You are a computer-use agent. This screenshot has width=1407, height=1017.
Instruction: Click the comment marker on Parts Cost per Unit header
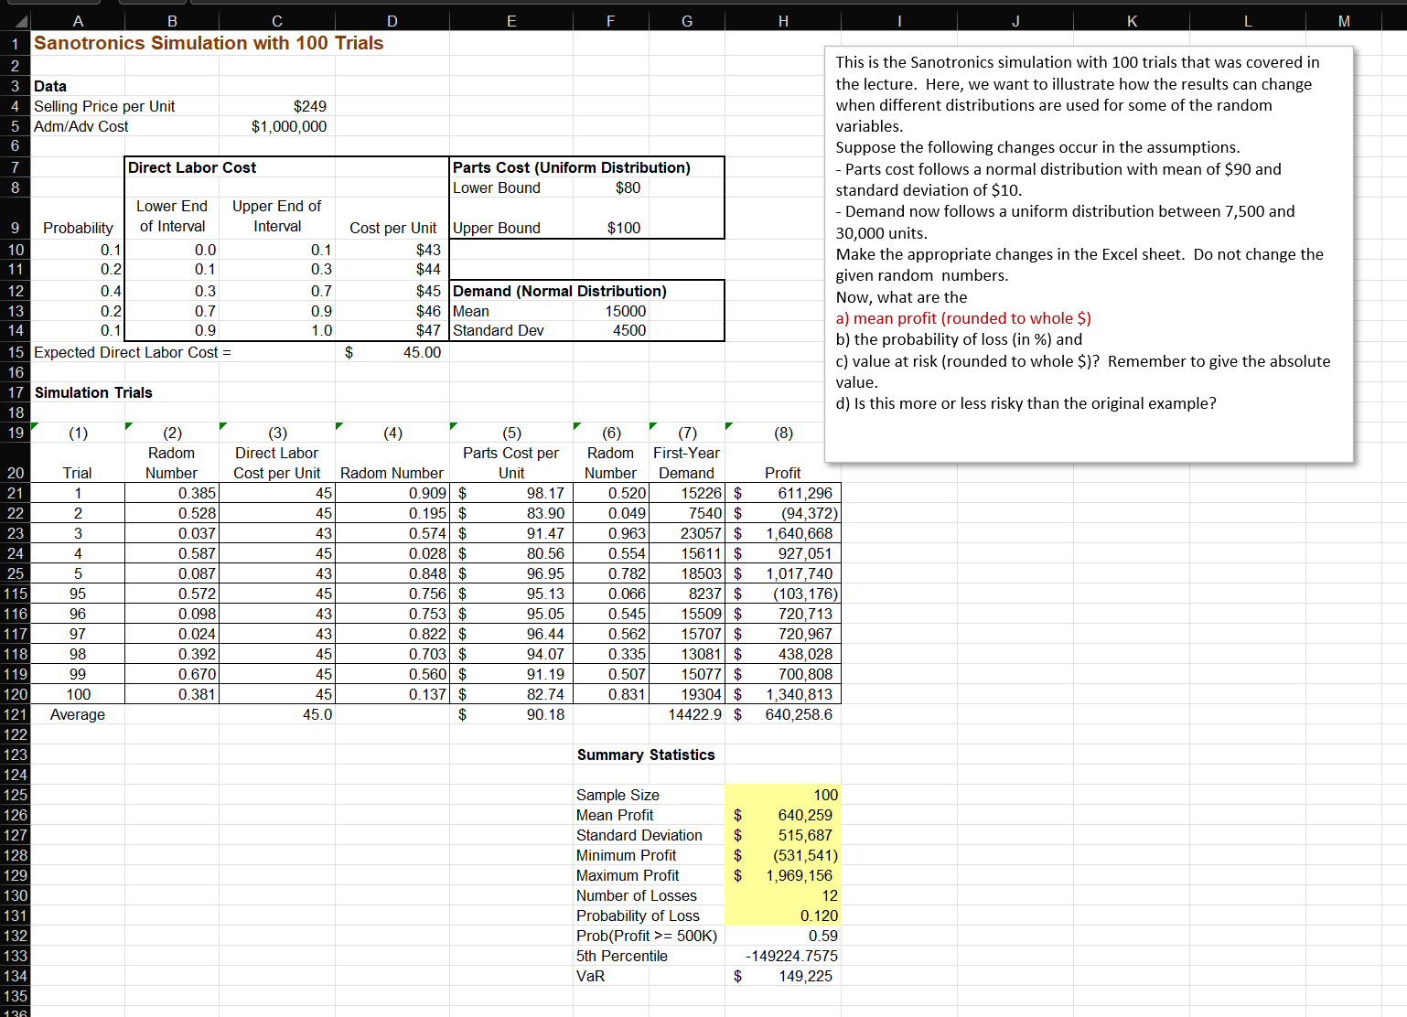(x=454, y=425)
